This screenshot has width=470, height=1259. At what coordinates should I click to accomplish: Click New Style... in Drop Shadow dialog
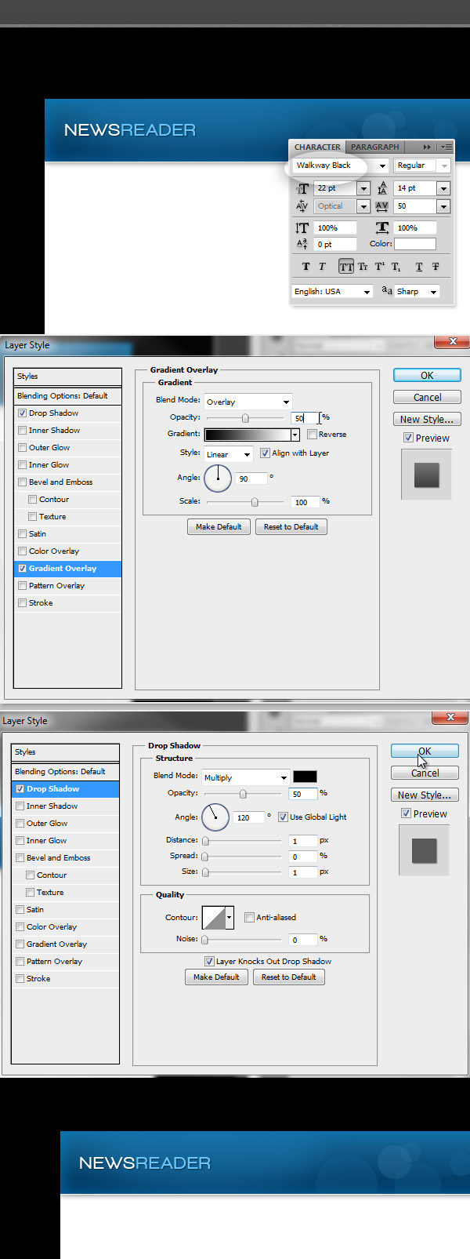pos(425,795)
